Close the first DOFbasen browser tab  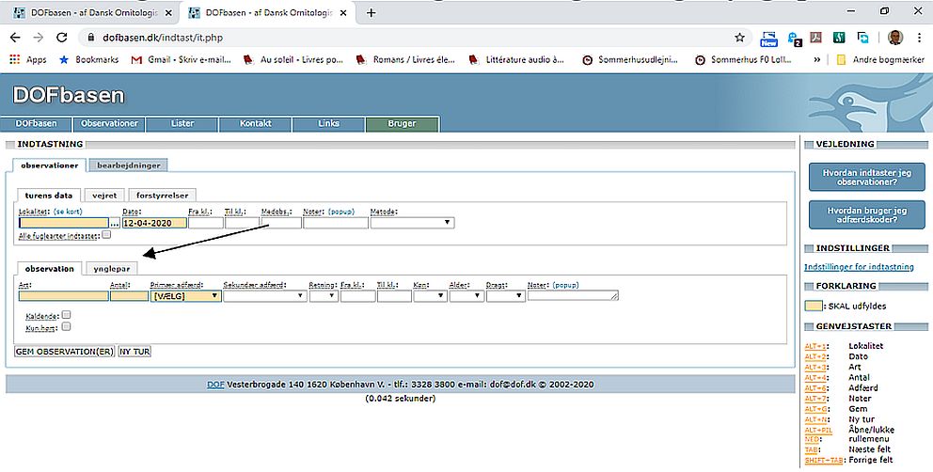[x=168, y=12]
